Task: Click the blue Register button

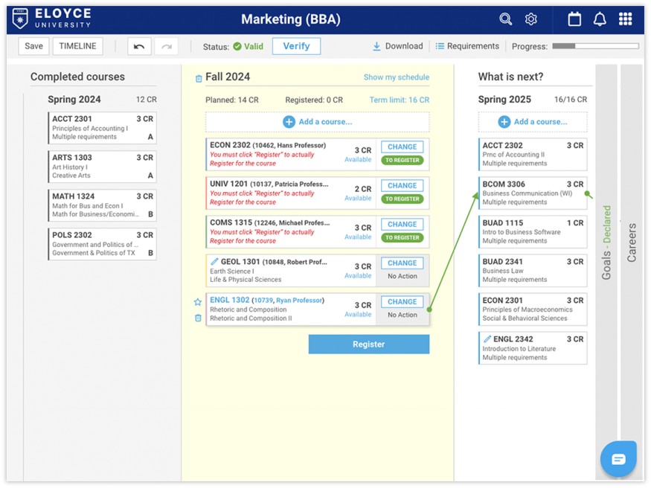Action: point(368,344)
